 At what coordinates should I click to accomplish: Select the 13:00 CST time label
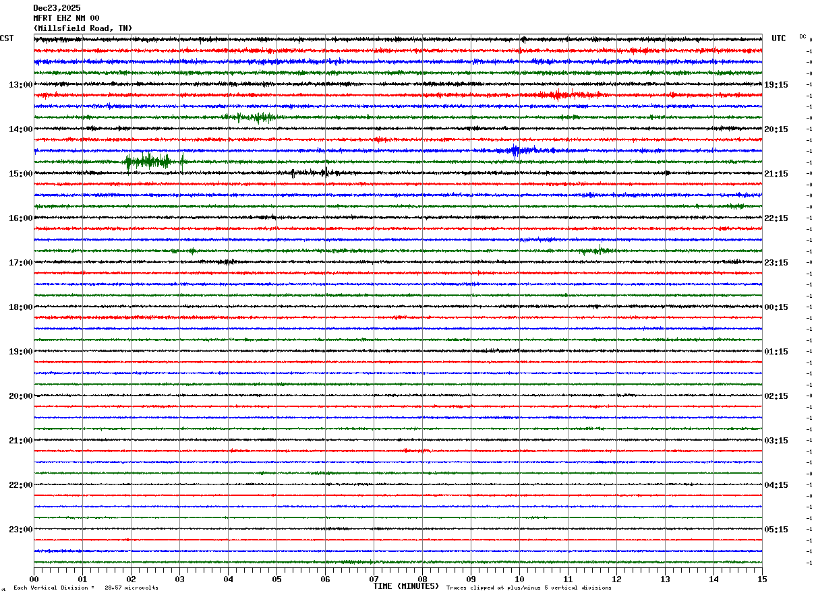click(x=21, y=85)
